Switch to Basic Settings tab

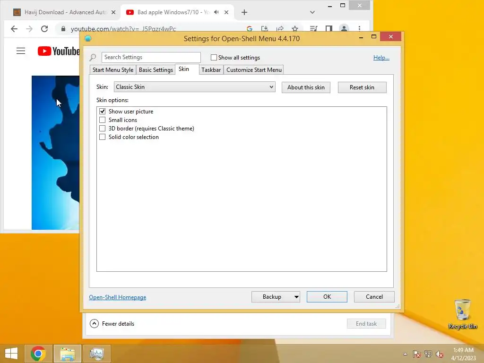click(156, 70)
